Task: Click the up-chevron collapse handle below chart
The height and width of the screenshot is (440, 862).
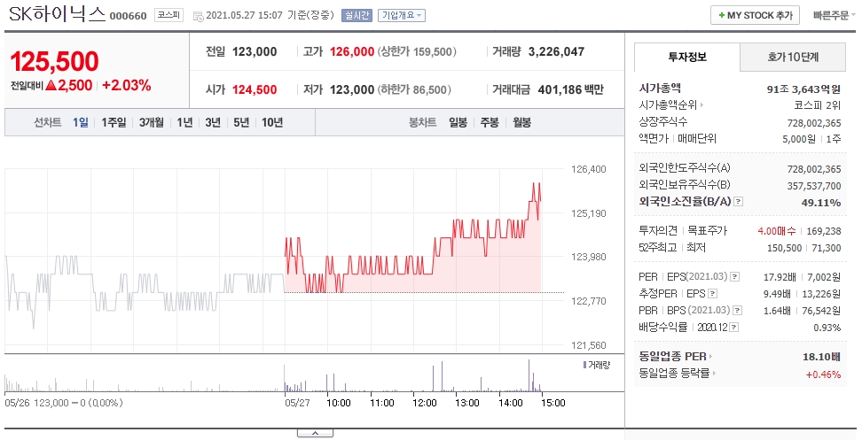Action: click(315, 434)
